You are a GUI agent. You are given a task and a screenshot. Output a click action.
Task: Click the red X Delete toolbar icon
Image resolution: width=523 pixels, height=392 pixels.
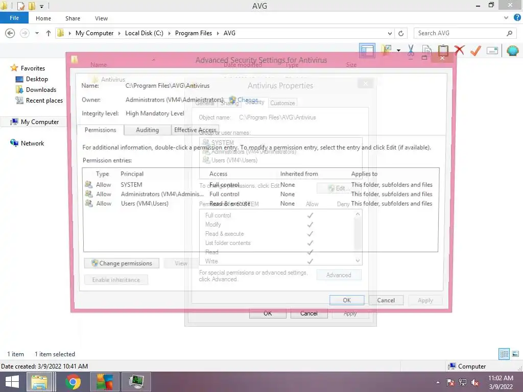459,51
